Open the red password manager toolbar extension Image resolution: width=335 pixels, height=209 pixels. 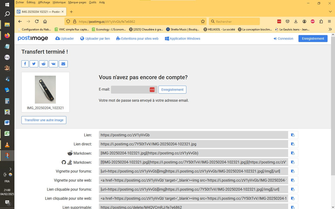[279, 21]
